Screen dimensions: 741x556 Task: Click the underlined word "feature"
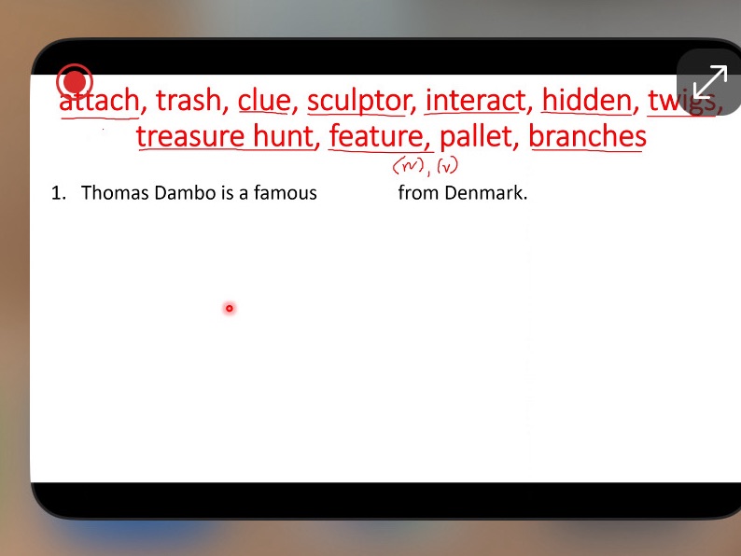click(376, 137)
